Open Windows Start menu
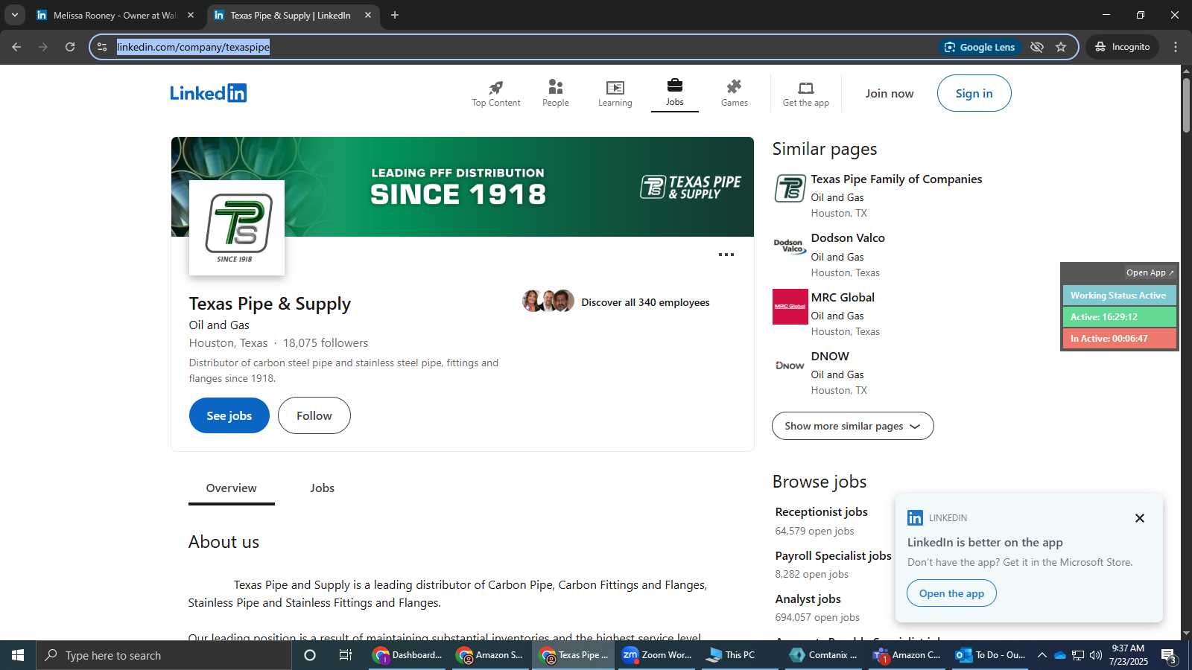Screen dimensions: 1192x670 (18, 655)
